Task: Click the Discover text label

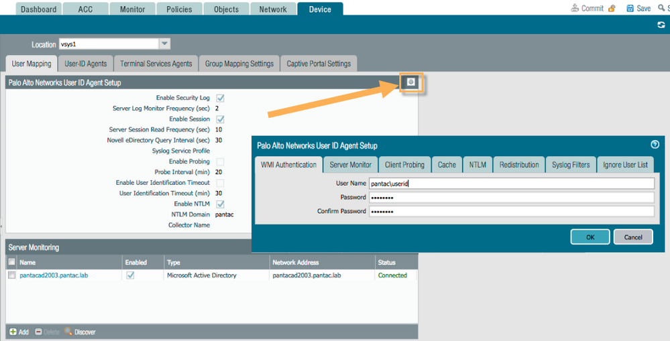Action: click(85, 332)
